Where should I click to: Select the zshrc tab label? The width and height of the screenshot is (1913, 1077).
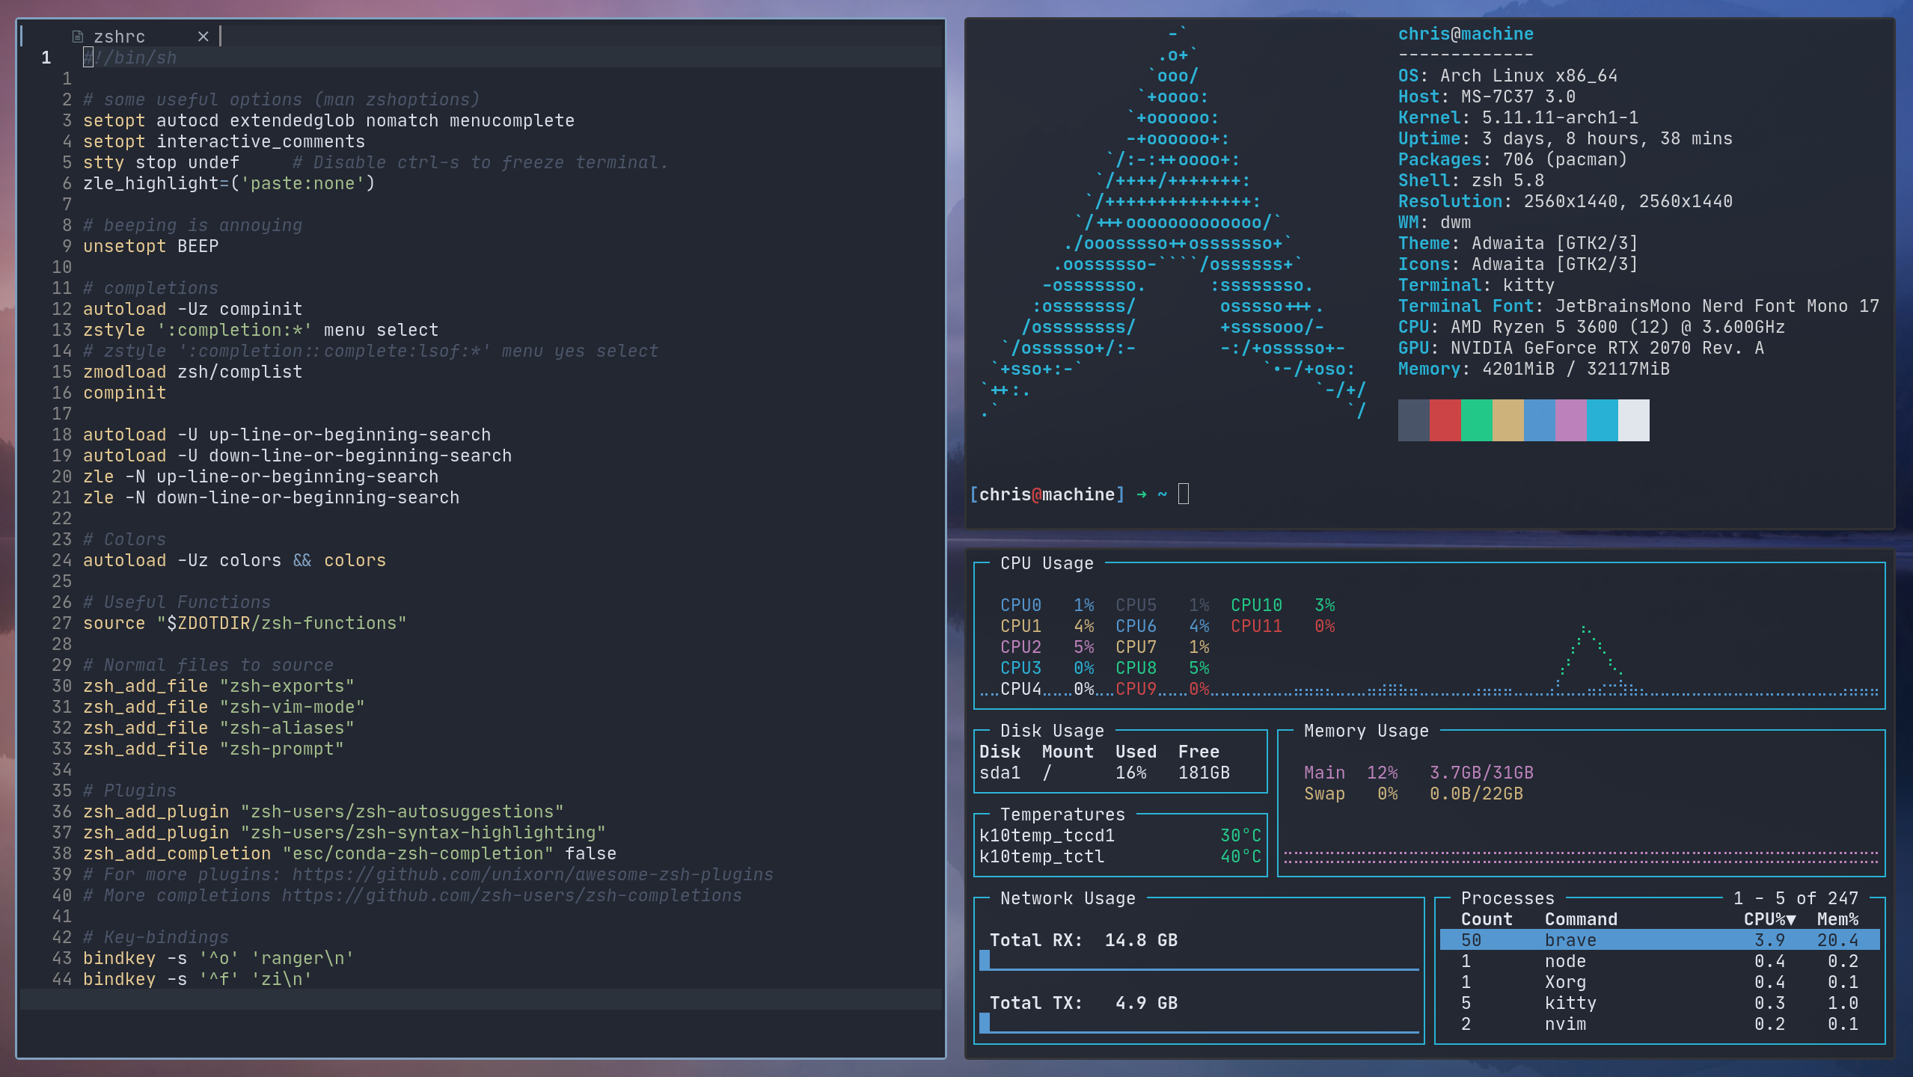tap(120, 36)
